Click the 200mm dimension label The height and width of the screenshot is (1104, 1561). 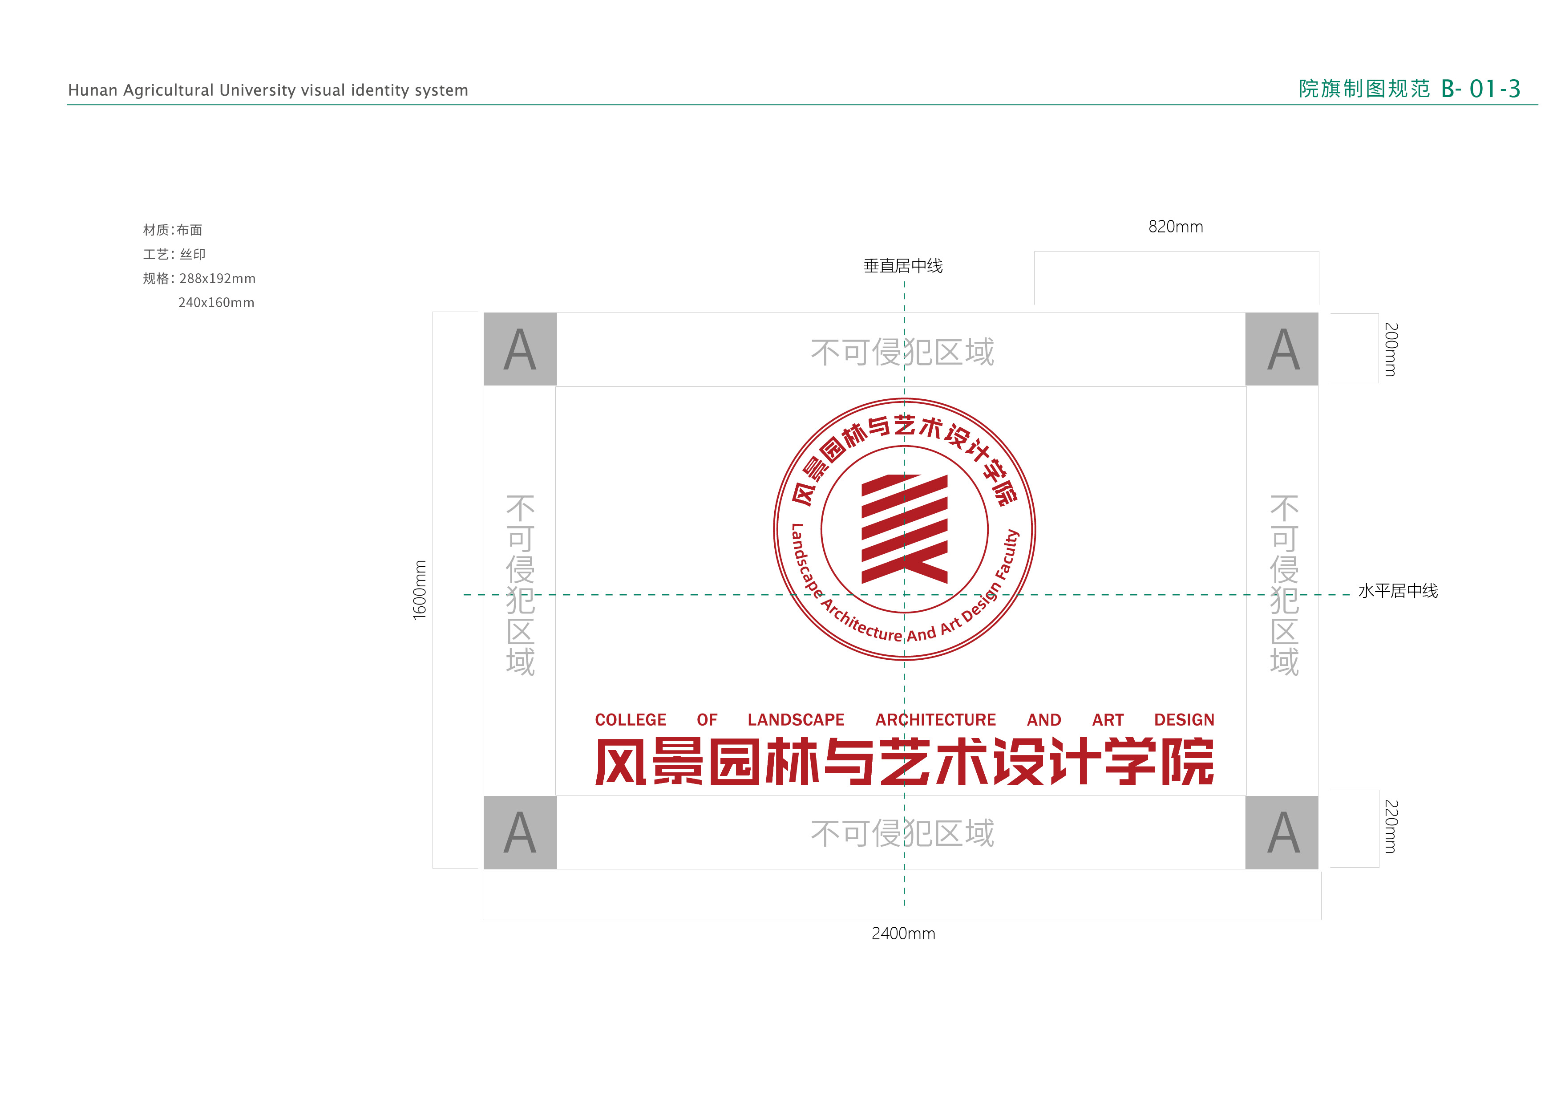tap(1391, 349)
